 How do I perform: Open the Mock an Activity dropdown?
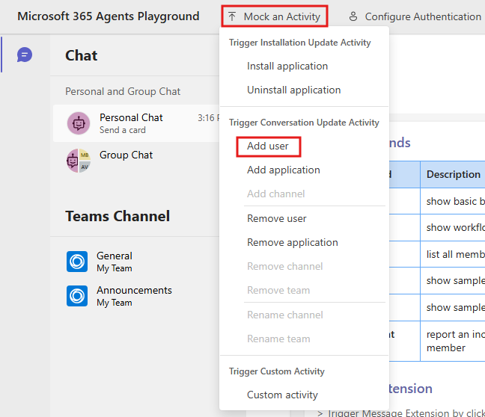(275, 16)
